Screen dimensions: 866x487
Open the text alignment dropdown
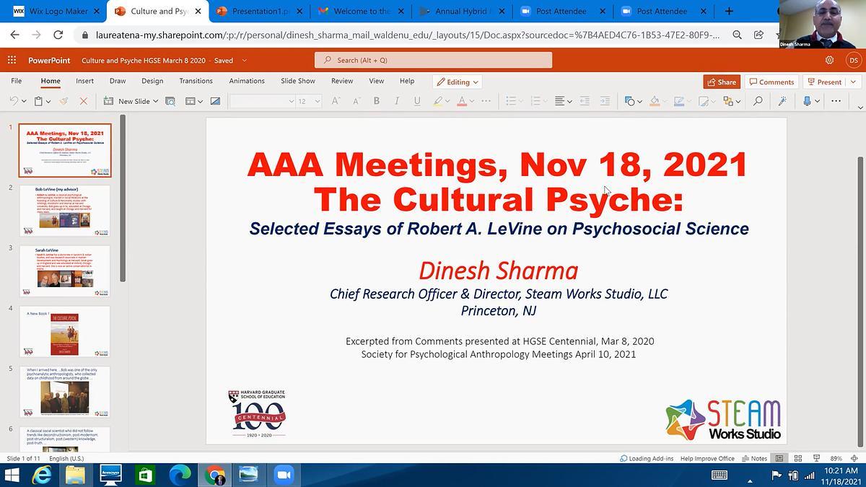[564, 102]
